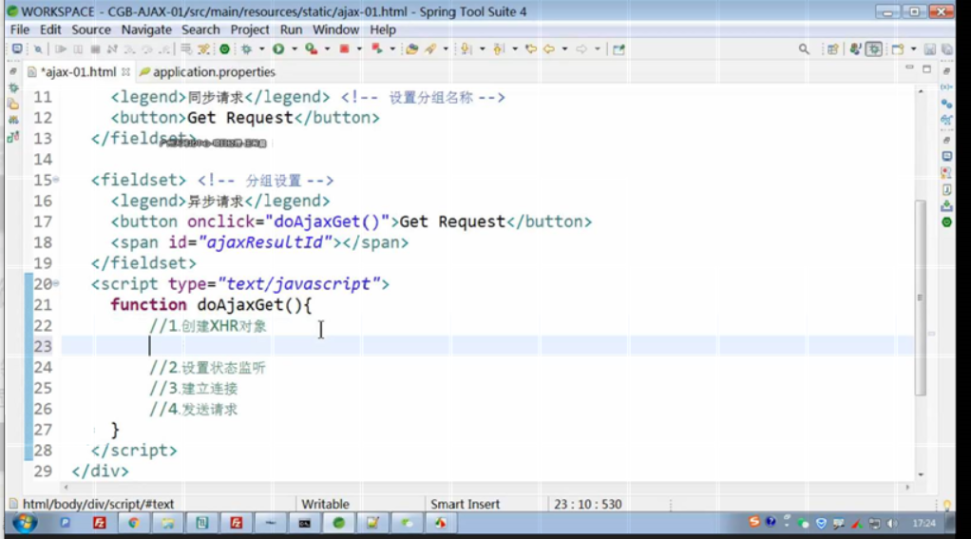
Task: Click the taskbar clock showing 17:24
Action: tap(923, 524)
